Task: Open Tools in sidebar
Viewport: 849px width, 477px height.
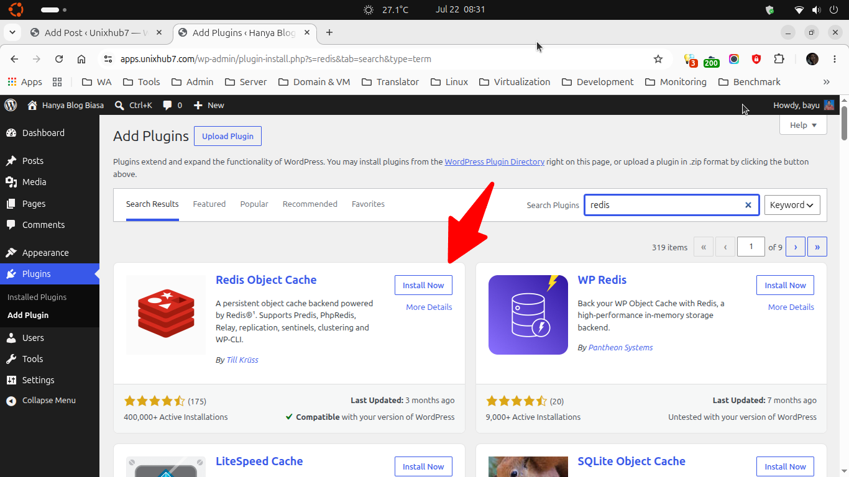Action: tap(50, 359)
